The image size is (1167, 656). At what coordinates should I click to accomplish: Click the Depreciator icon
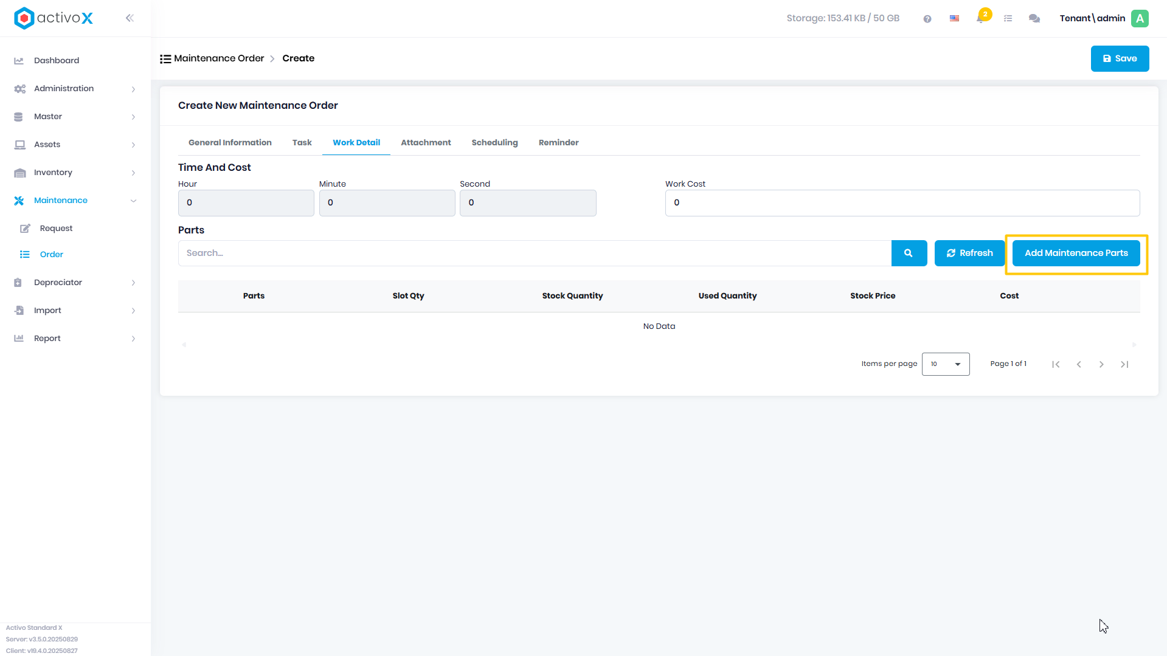[18, 283]
